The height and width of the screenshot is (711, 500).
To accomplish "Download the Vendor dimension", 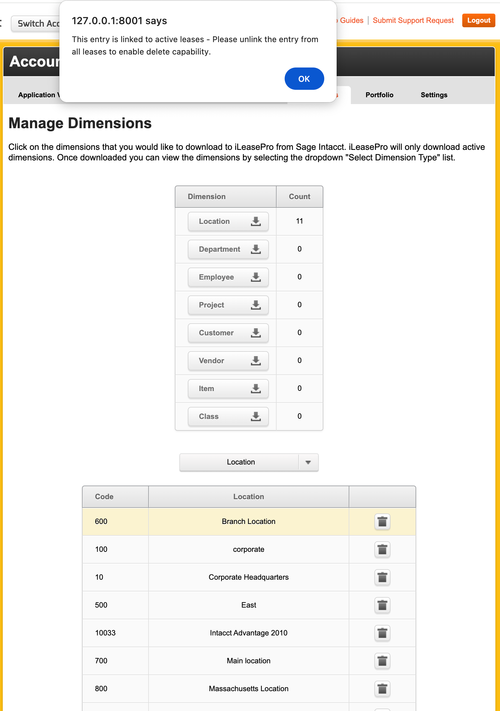I will click(228, 361).
